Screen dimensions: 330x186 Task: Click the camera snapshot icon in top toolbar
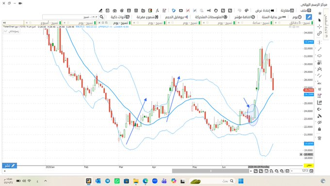(x=115, y=11)
